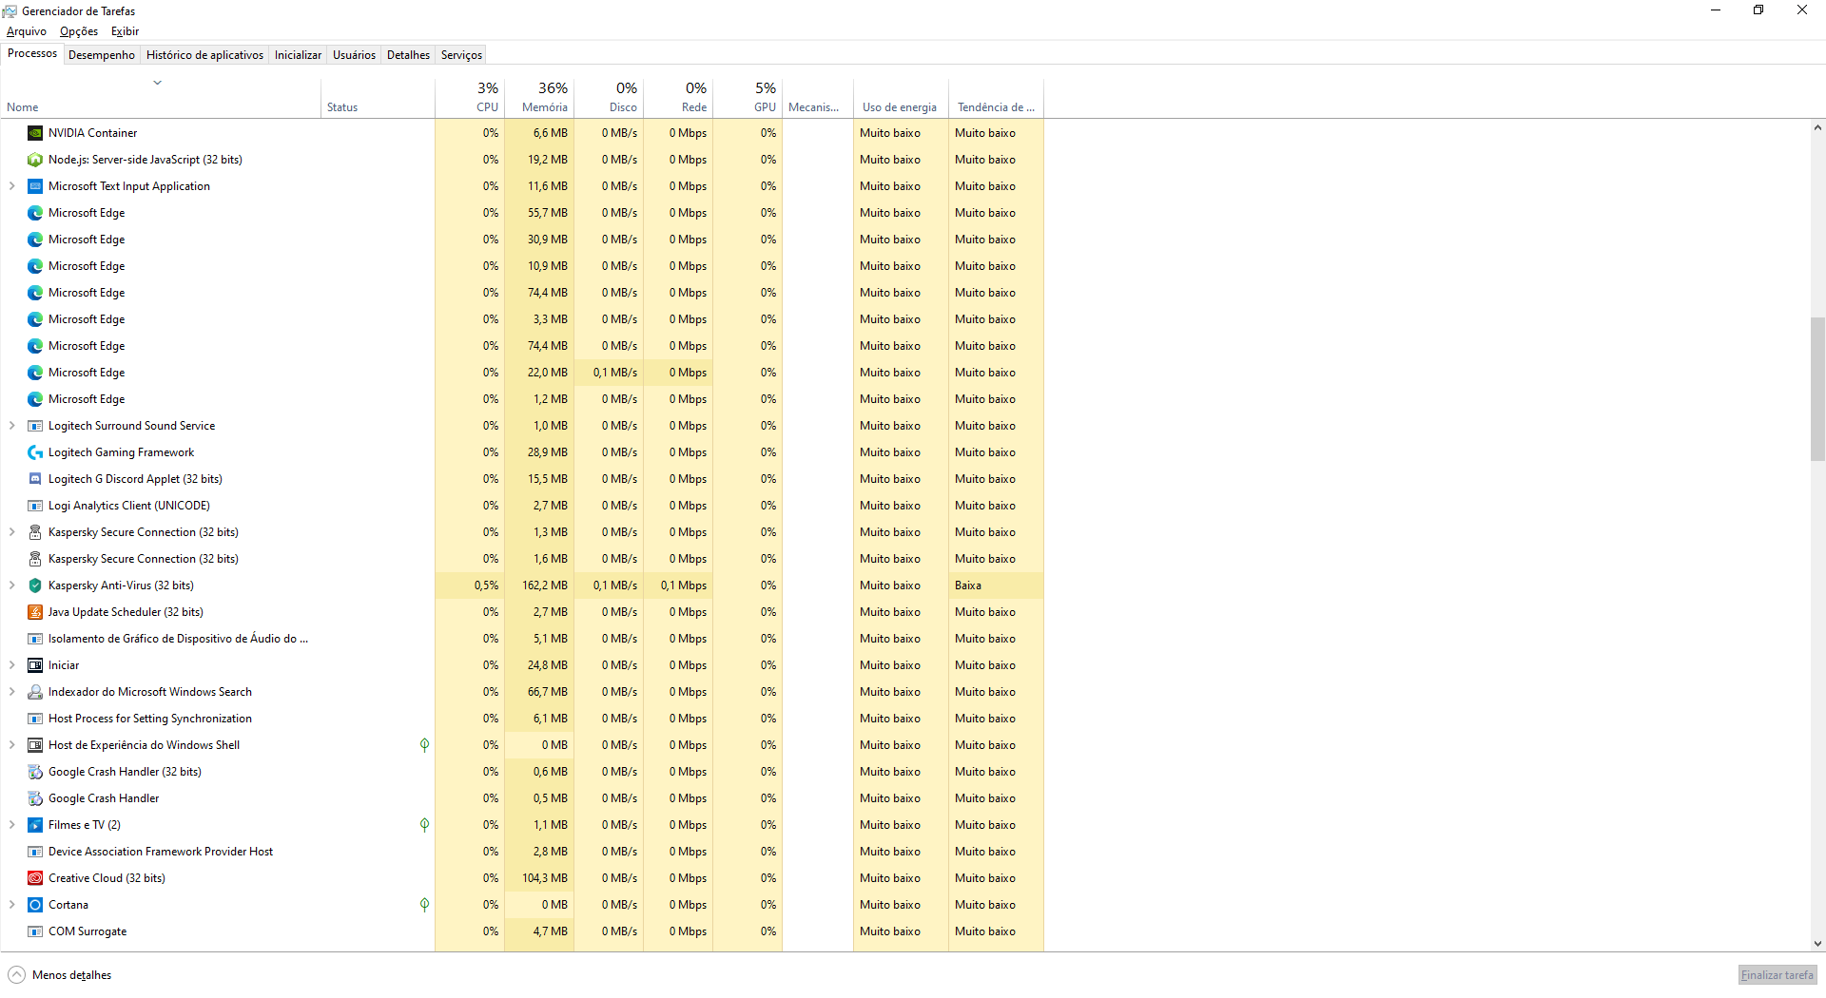Click the Gerenciador de Tarefas title bar icon
Viewport: 1826px width, 998px height.
[x=10, y=11]
